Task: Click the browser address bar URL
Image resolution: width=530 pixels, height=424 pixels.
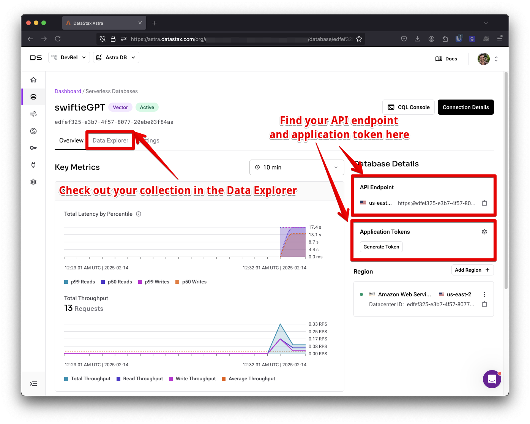Action: [x=241, y=39]
